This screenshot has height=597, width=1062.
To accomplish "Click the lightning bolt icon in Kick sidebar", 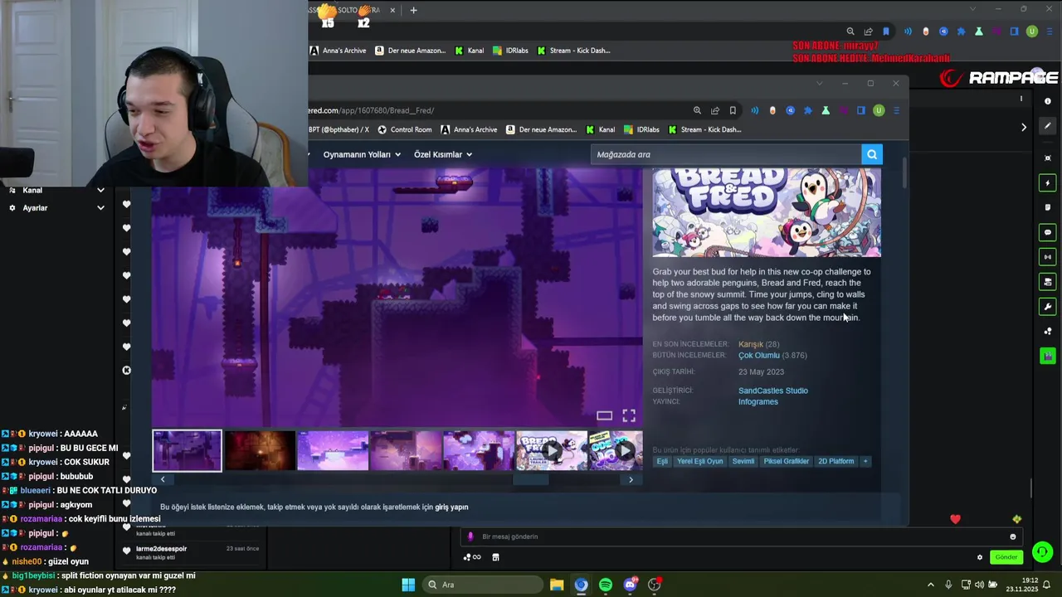I will coord(1048,182).
